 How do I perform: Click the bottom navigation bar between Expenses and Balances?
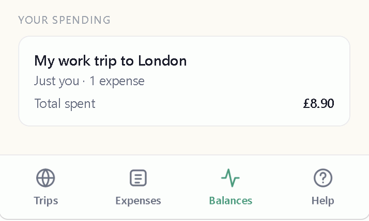tap(185, 188)
